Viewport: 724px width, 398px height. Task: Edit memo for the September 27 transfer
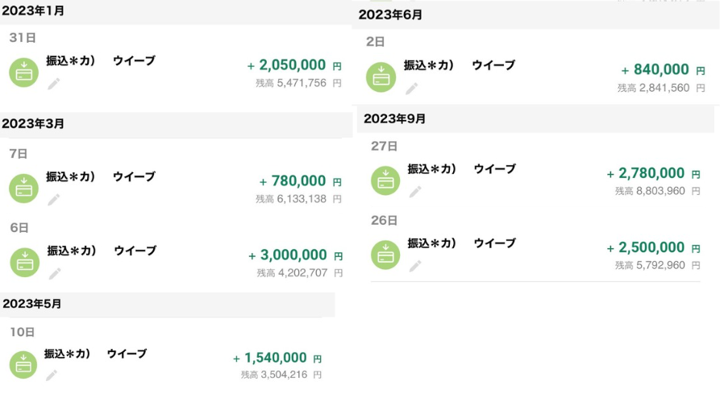(415, 191)
